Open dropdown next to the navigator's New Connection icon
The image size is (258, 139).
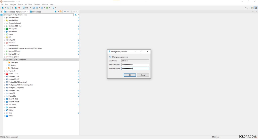point(58,12)
